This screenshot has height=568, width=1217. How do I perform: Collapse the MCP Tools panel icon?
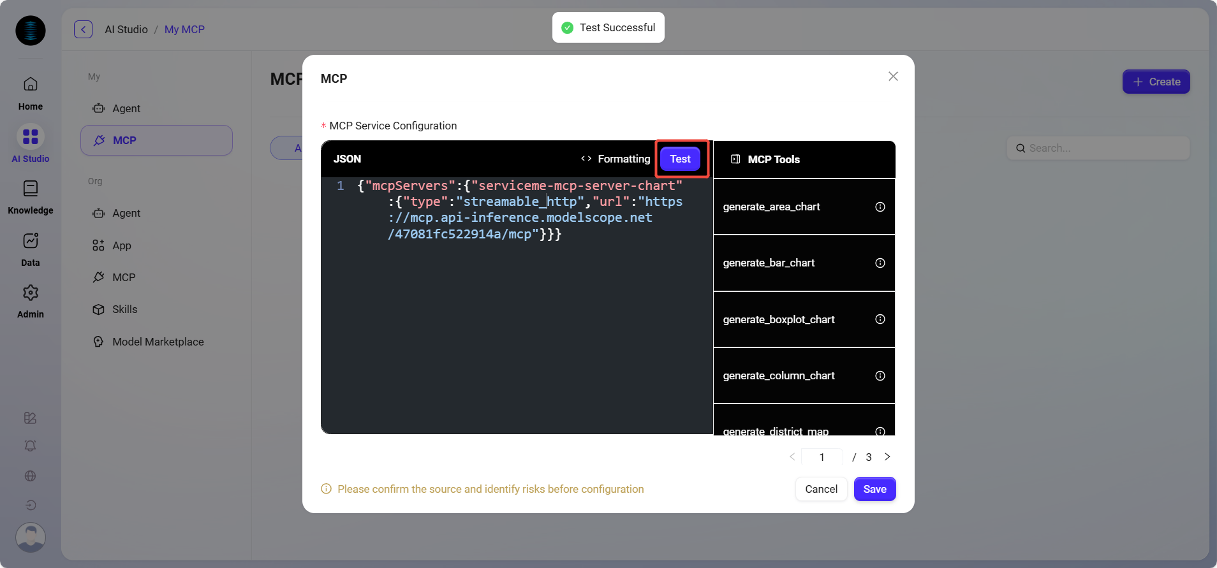point(735,159)
